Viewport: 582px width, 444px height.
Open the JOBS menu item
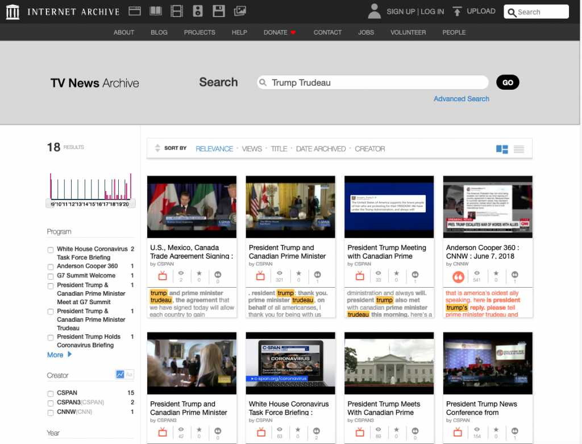click(366, 32)
